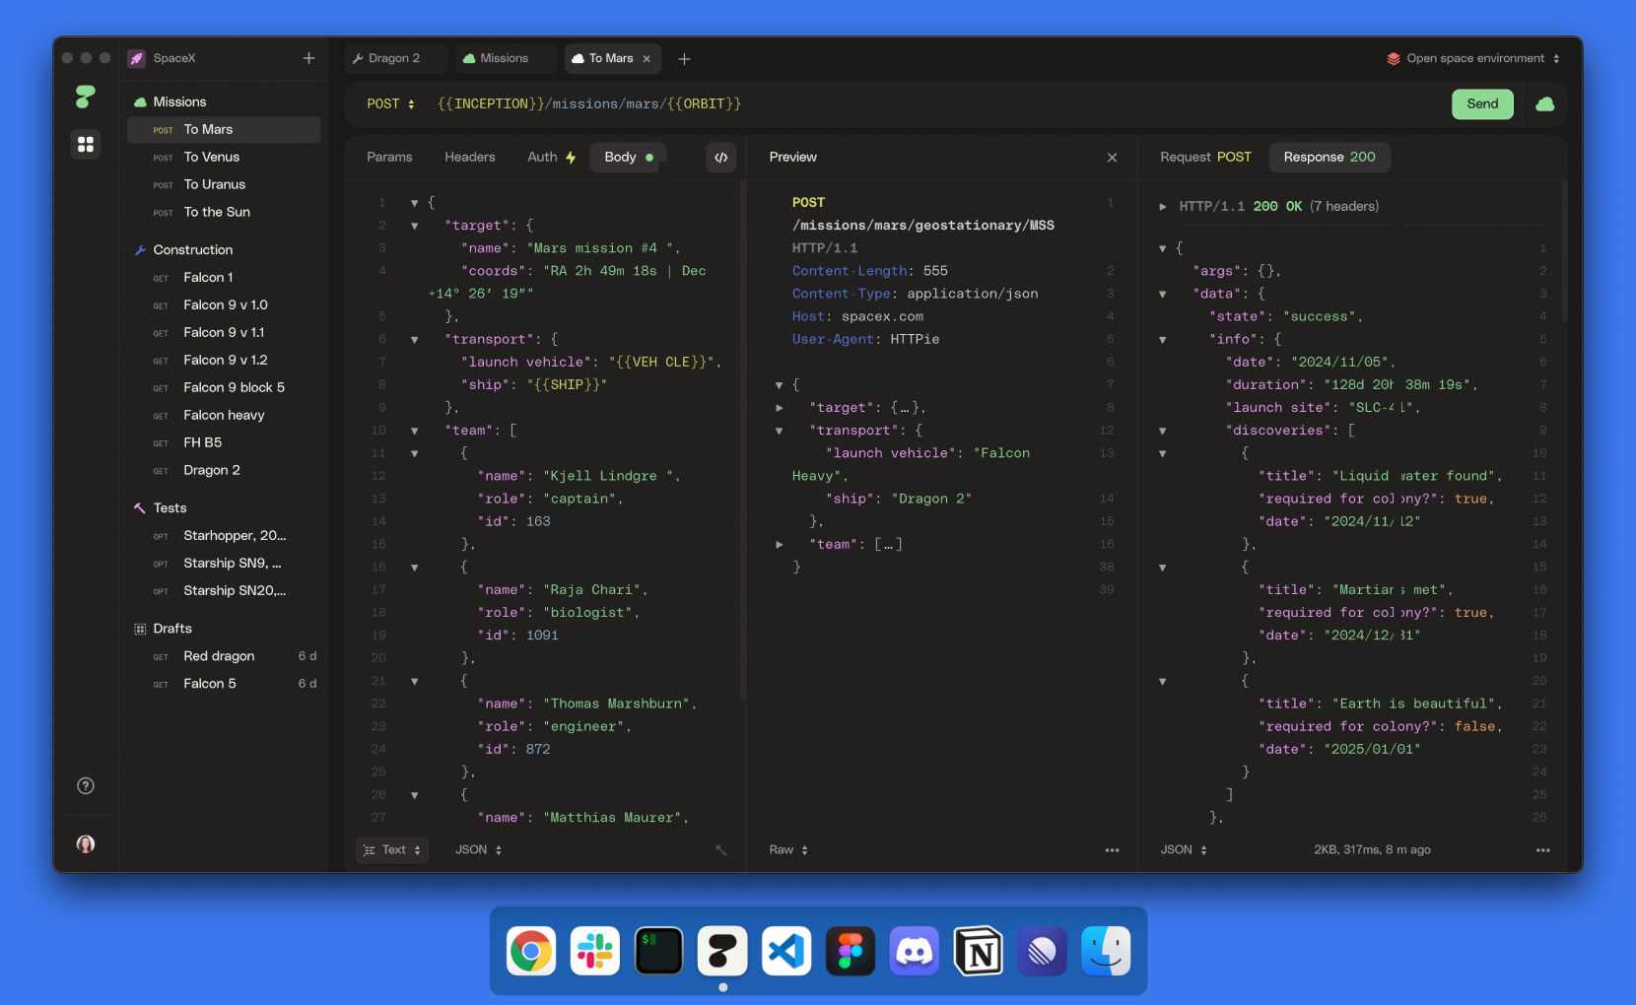Collapse the "info" object in response

(x=1163, y=340)
